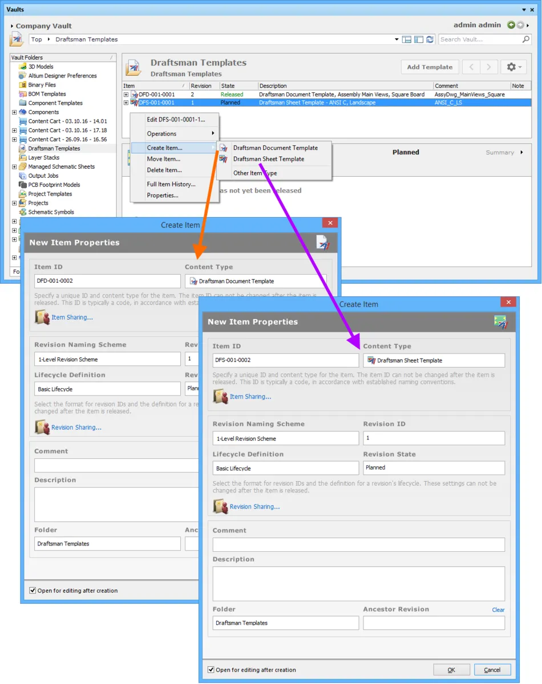Select the PCB Footprint Models icon
The width and height of the screenshot is (542, 684).
[x=23, y=185]
